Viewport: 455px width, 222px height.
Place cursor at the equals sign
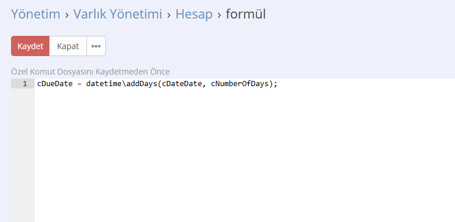click(x=79, y=84)
